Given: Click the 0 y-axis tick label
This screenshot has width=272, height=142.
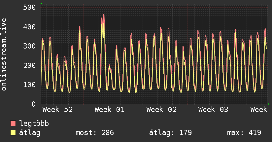Looking at the screenshot, I should coord(33,104).
